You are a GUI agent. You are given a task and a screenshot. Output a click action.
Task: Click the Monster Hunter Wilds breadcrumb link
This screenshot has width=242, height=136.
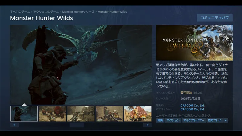click(113, 12)
